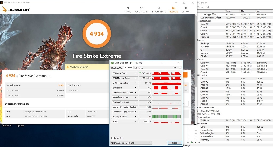The image size is (273, 147).
Task: Open Stress Tests in 3DMark
Action: [159, 10]
